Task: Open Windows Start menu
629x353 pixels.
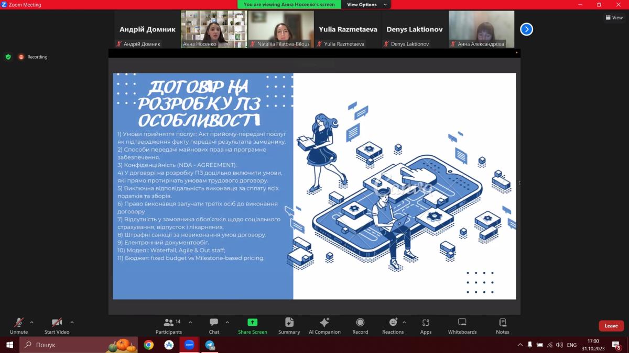Action: (9, 345)
